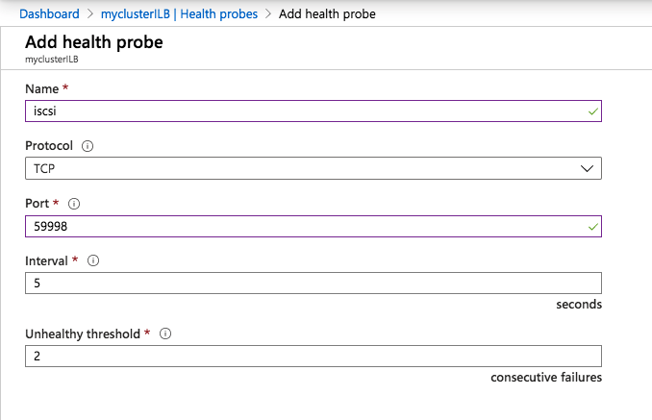Click the Unhealthy threshold info icon
The image size is (652, 420).
(x=165, y=334)
